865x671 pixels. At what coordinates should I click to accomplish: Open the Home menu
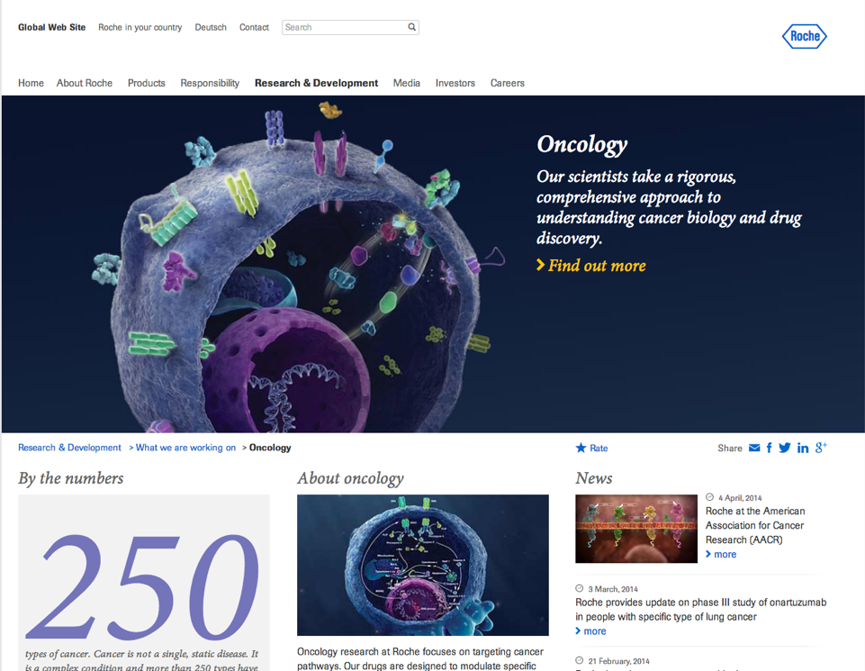(x=31, y=83)
